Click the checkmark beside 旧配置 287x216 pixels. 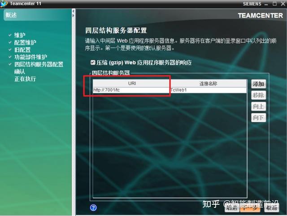tap(10, 49)
